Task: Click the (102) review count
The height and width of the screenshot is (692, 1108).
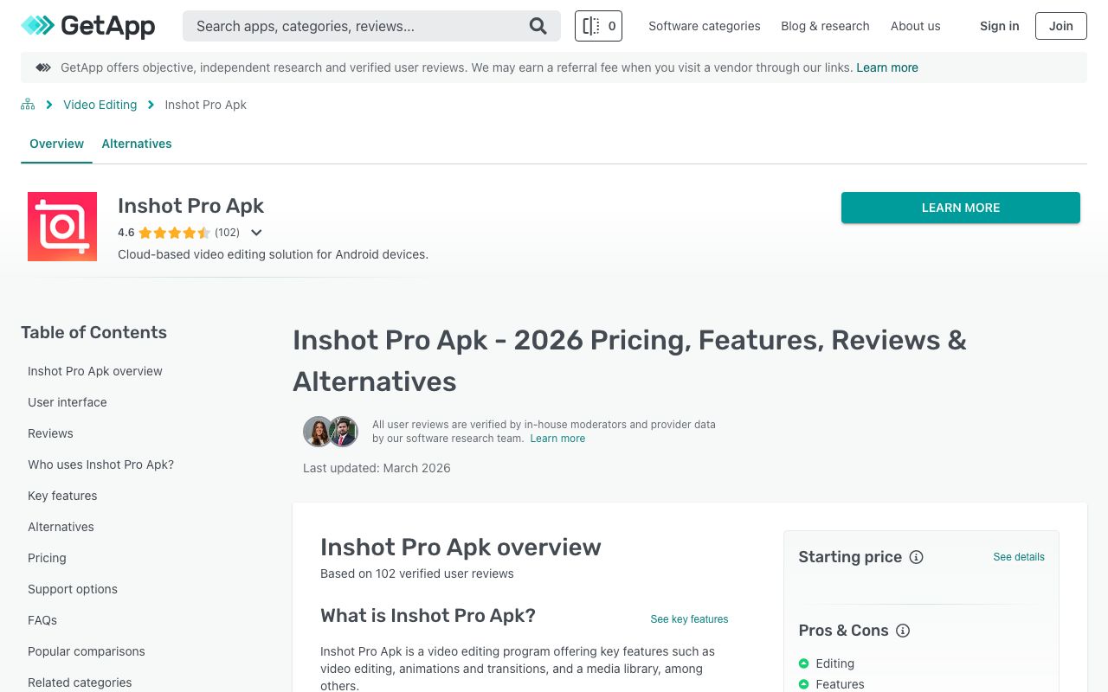Action: [227, 233]
